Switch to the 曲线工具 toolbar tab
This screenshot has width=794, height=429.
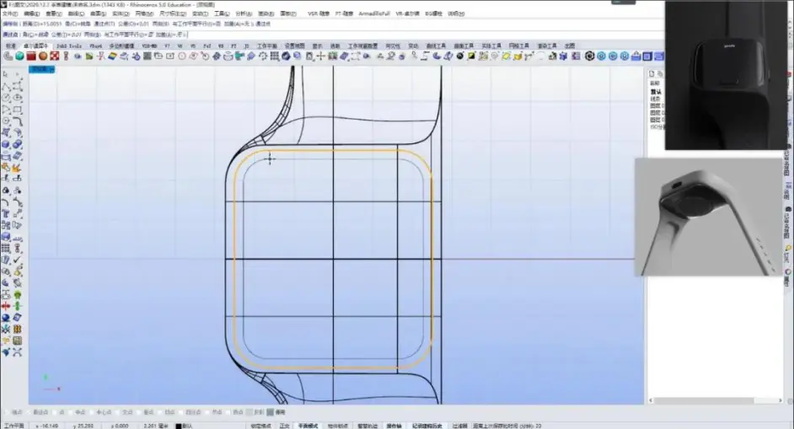coord(436,46)
